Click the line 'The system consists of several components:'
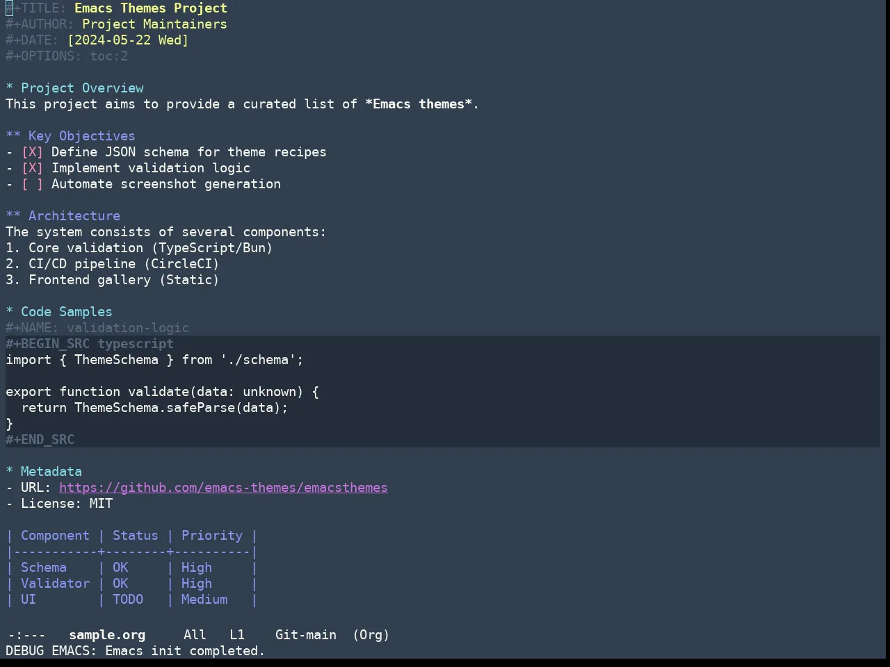 pyautogui.click(x=166, y=232)
